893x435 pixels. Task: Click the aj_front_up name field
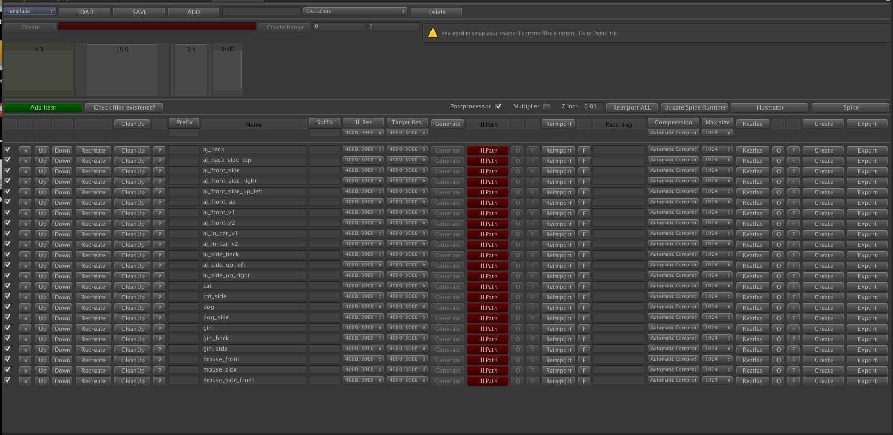click(254, 202)
